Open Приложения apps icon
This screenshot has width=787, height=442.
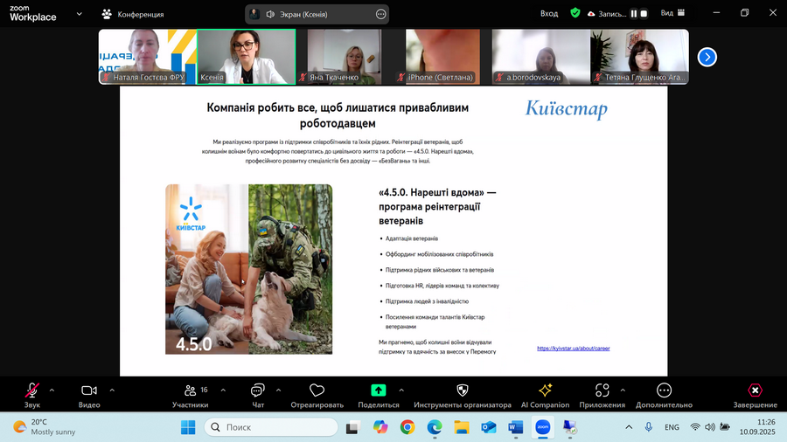pyautogui.click(x=602, y=391)
